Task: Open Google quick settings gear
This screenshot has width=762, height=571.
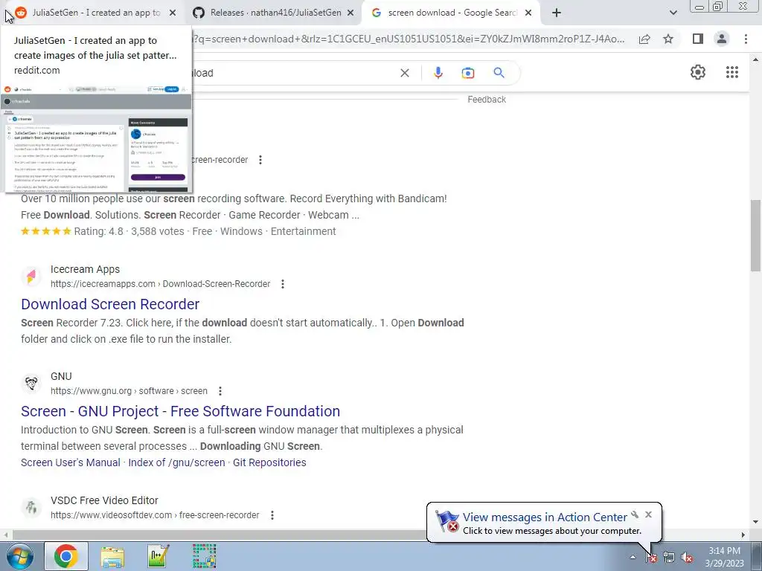Action: (698, 72)
